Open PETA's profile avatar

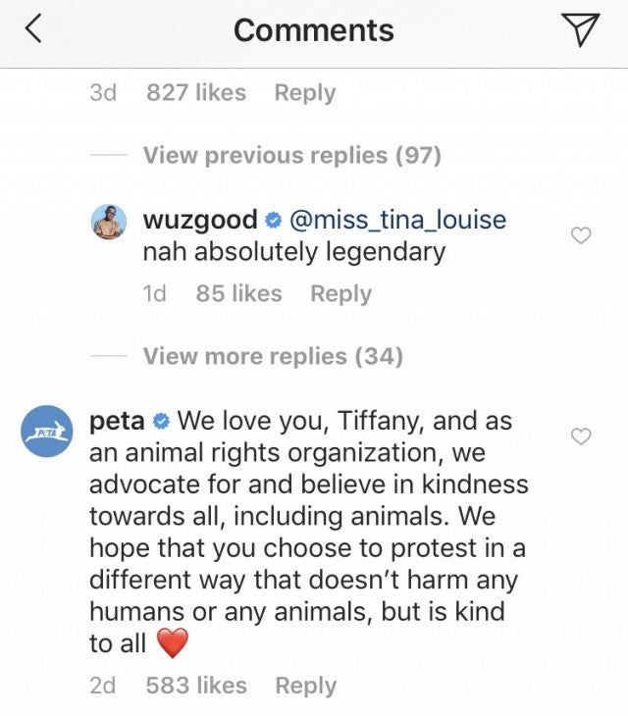[48, 431]
